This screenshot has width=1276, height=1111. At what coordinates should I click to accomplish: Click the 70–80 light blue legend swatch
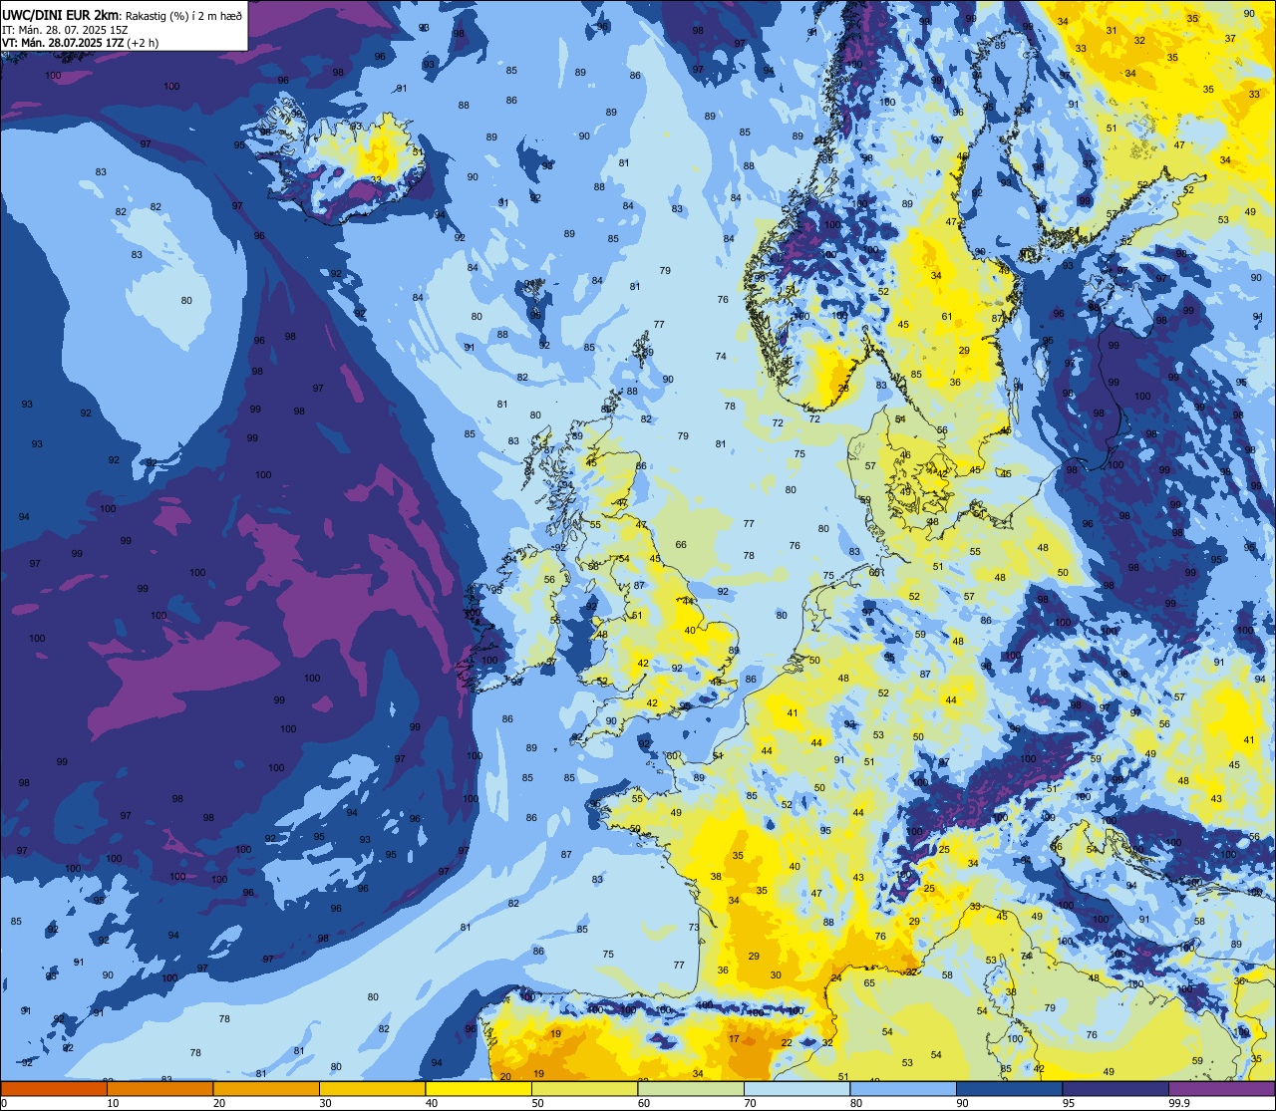coord(797,1088)
